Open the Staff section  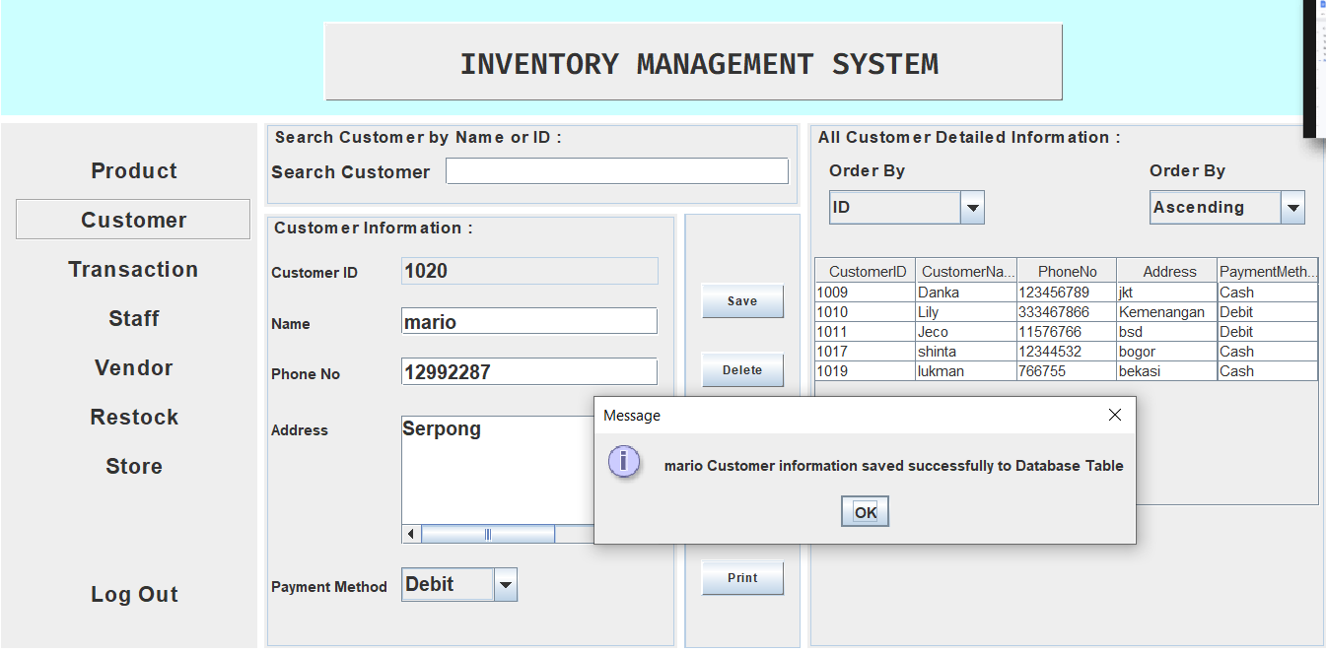pyautogui.click(x=134, y=318)
